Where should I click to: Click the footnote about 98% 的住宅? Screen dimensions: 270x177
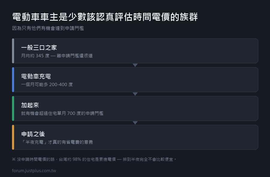coord(94,159)
